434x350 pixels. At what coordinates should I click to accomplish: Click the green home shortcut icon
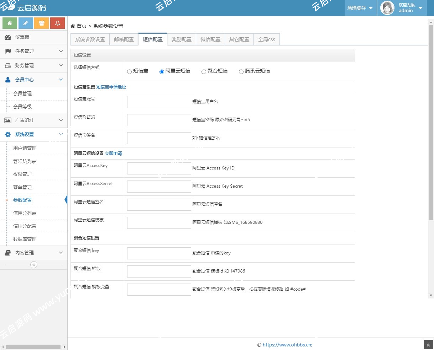pos(10,23)
